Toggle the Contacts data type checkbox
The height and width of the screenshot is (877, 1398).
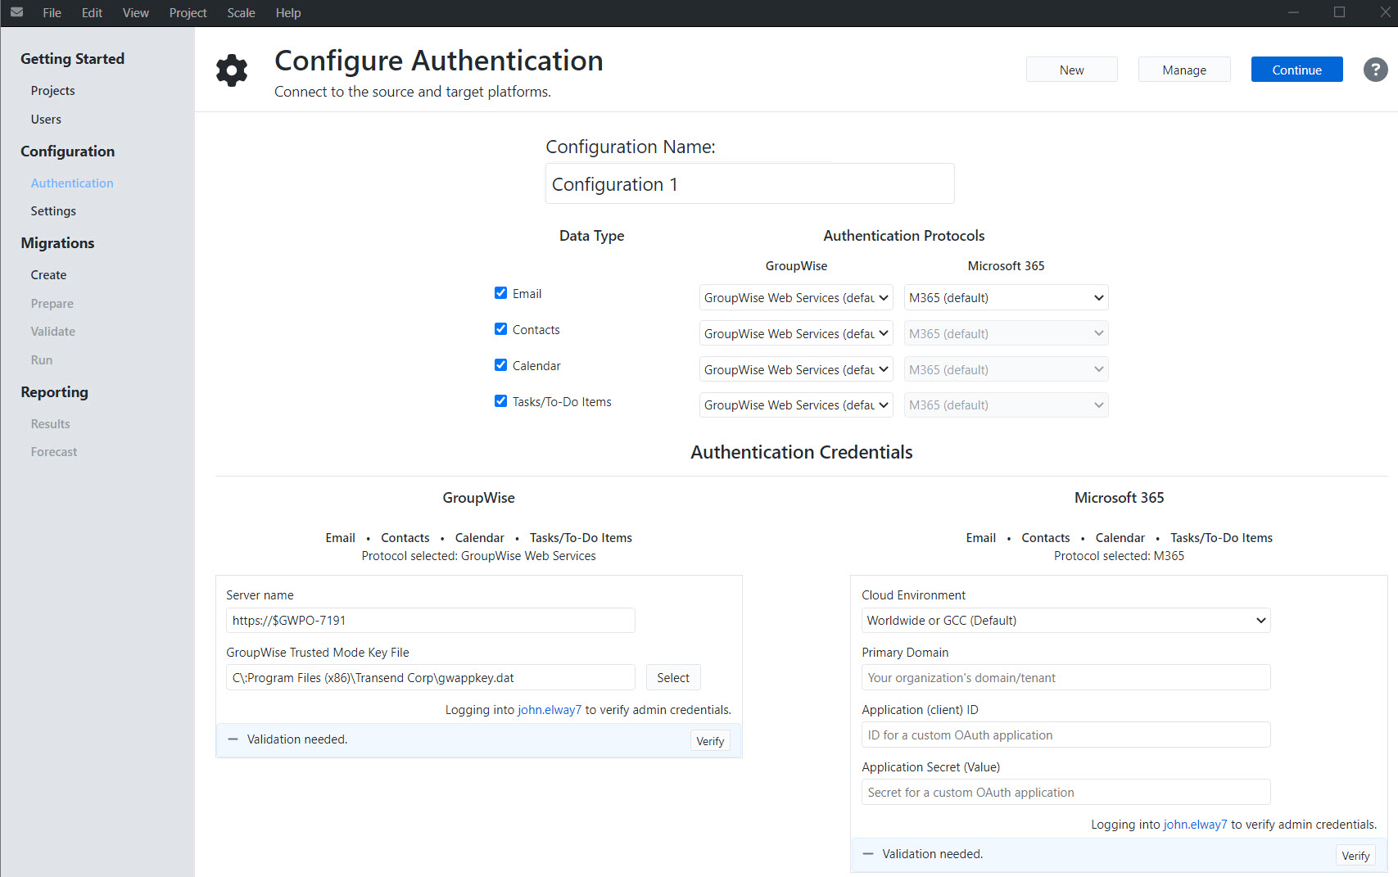(500, 329)
